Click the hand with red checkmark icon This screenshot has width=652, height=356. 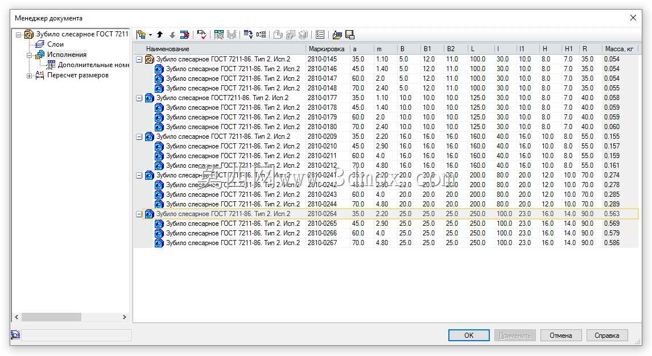coord(201,35)
